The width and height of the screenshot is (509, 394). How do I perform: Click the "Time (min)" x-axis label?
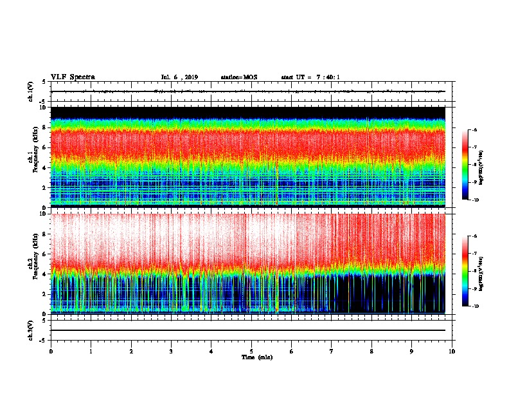coord(257,357)
